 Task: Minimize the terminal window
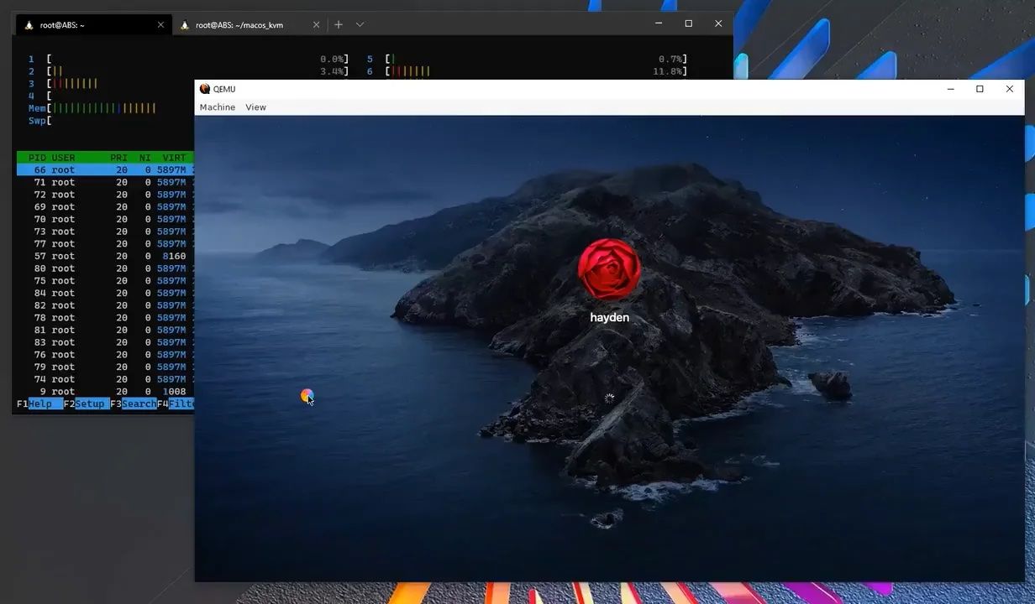[659, 23]
